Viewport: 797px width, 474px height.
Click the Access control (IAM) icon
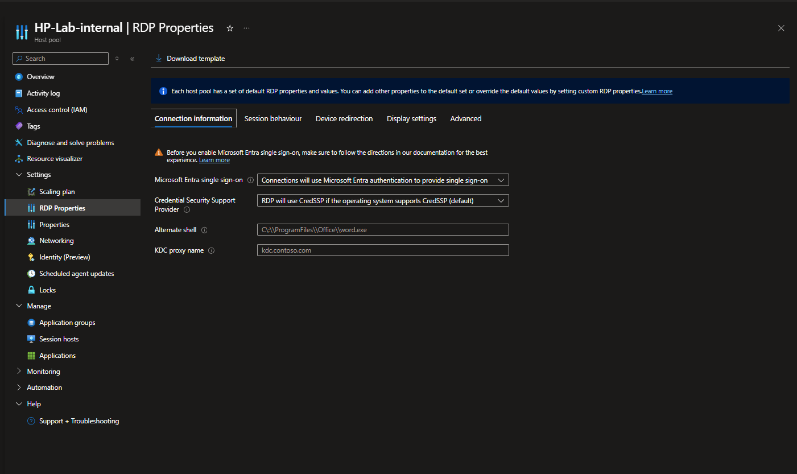click(x=19, y=110)
